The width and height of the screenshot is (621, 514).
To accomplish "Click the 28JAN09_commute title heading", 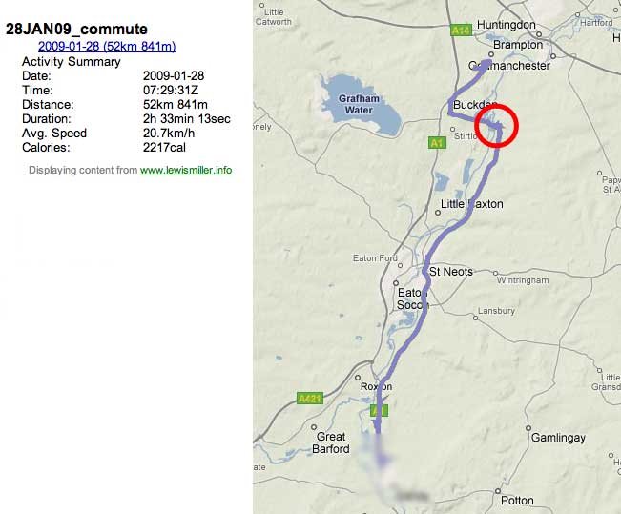I will [76, 29].
